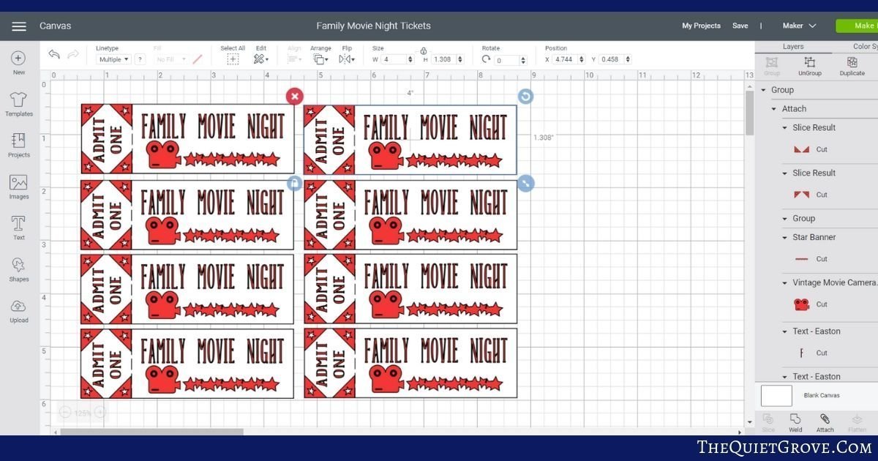Select the Star Banner Cut layer thumbnail
Image resolution: width=878 pixels, height=461 pixels.
click(x=801, y=259)
